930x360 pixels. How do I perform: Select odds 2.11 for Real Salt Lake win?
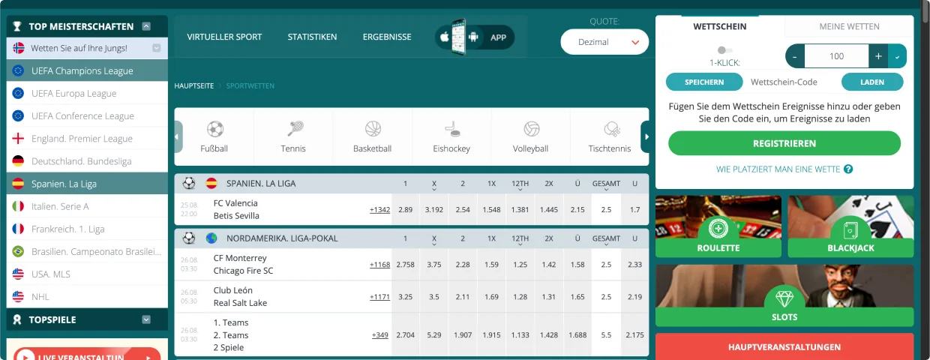coord(463,297)
